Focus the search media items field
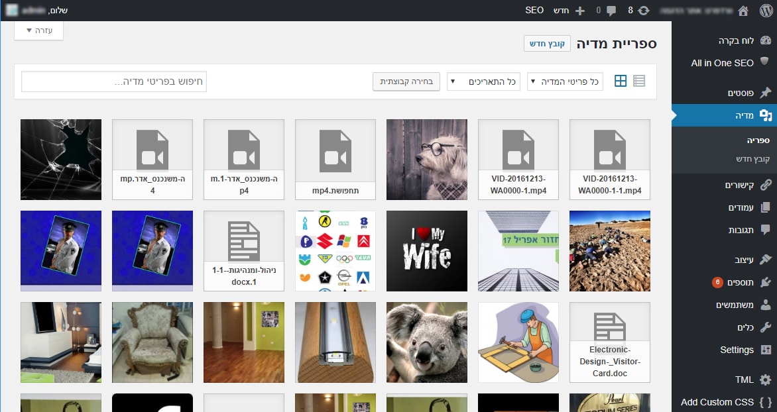Image resolution: width=777 pixels, height=412 pixels. pos(114,81)
